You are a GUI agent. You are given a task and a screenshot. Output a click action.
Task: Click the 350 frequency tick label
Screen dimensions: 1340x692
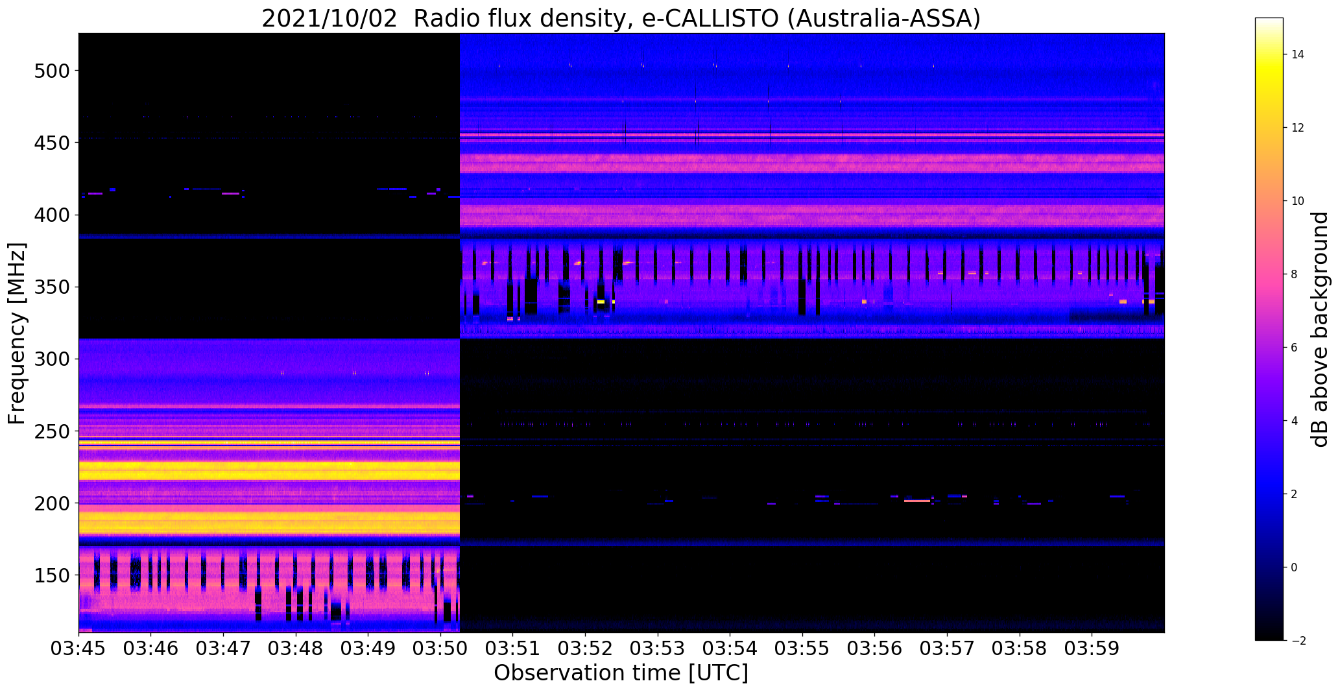(x=52, y=287)
